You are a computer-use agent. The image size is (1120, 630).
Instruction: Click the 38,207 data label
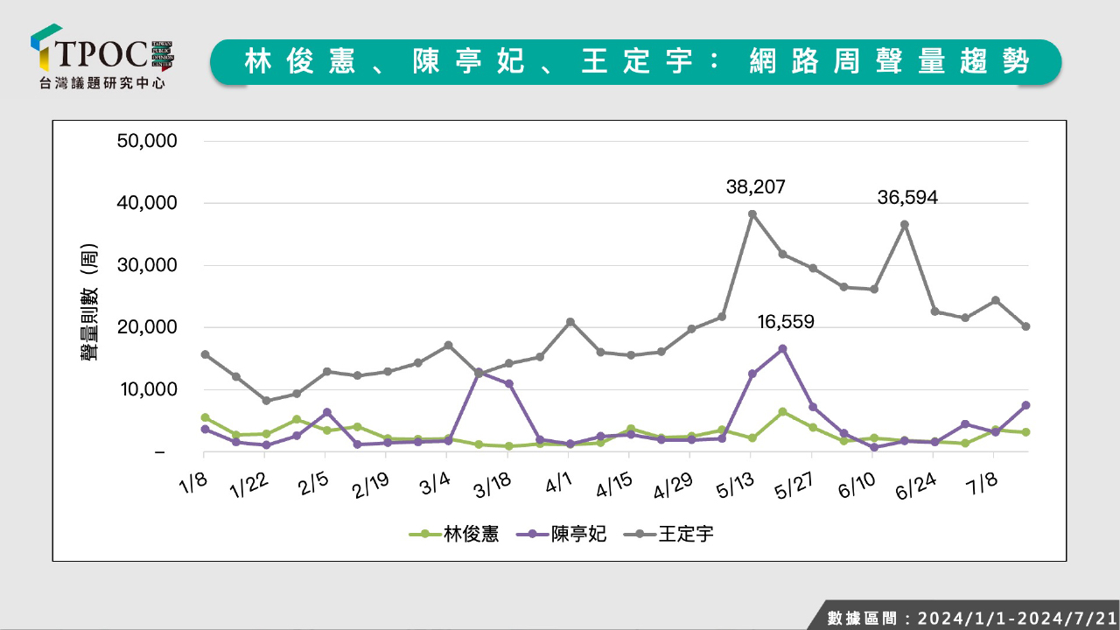coord(755,186)
